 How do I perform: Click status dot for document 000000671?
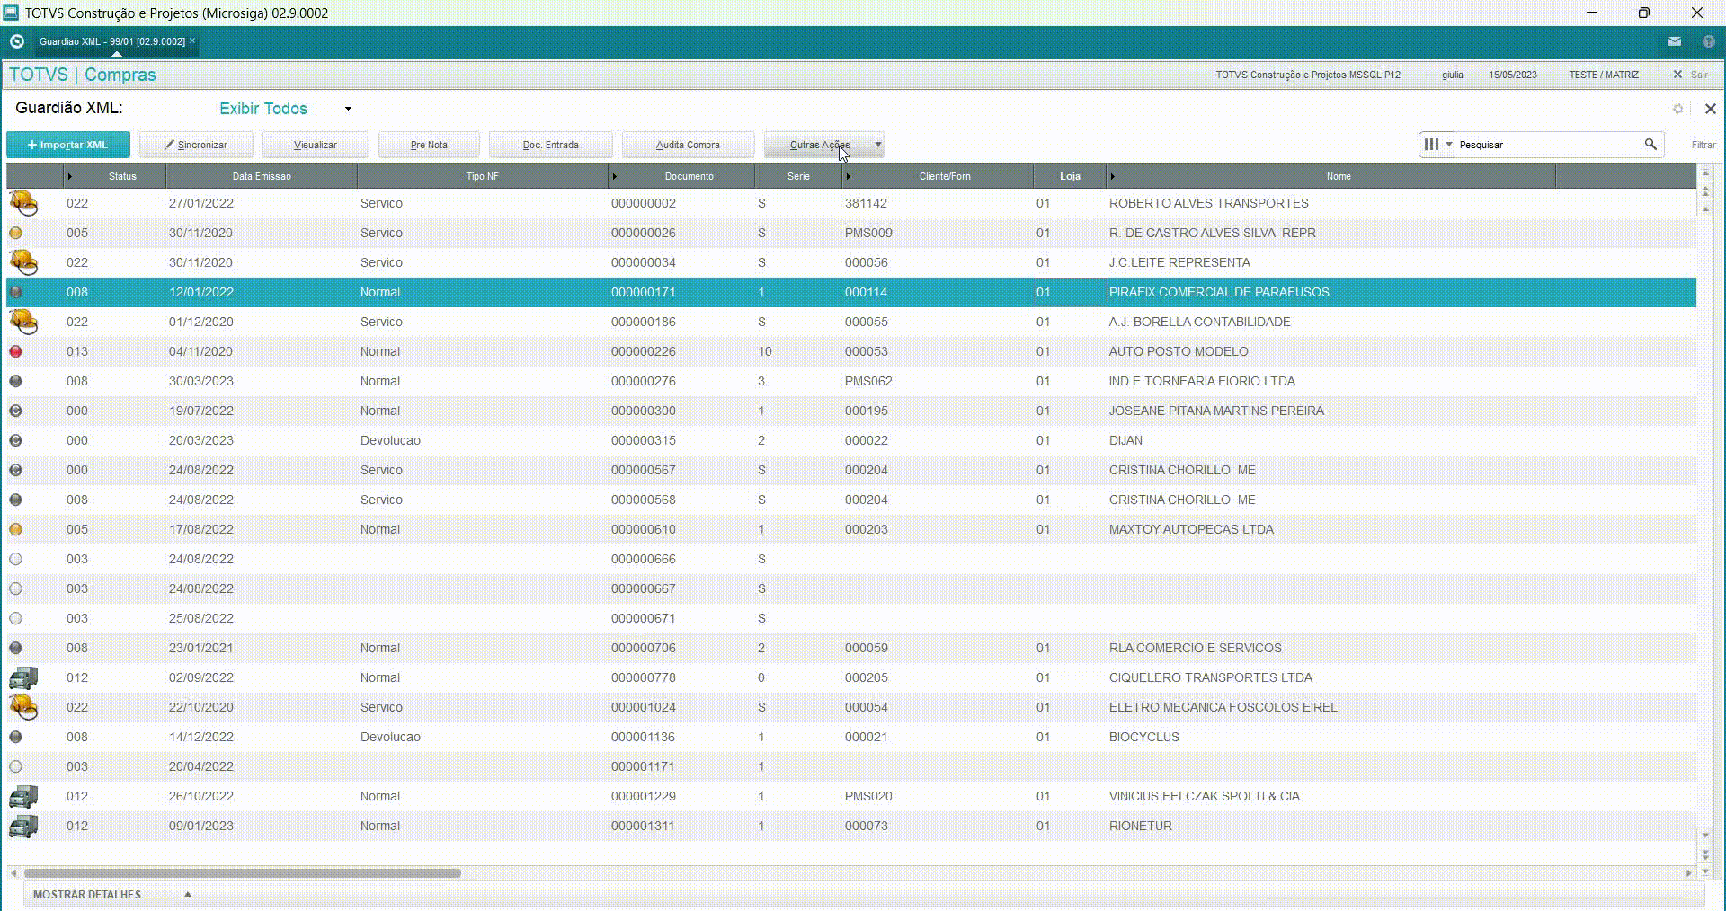coord(15,618)
